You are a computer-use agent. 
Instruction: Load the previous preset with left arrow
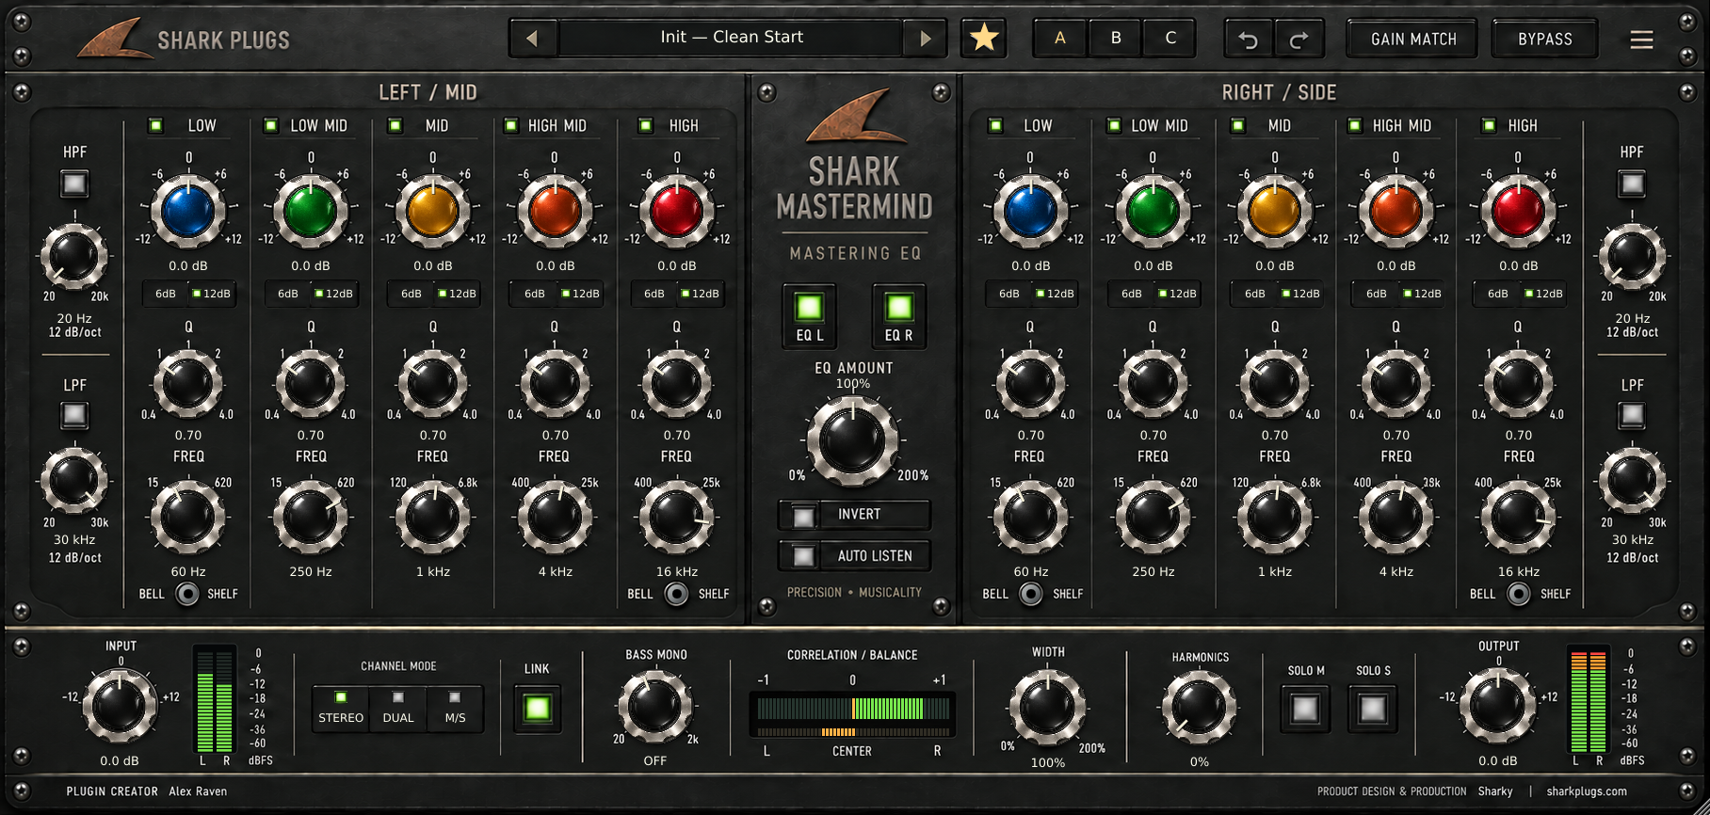pyautogui.click(x=533, y=39)
